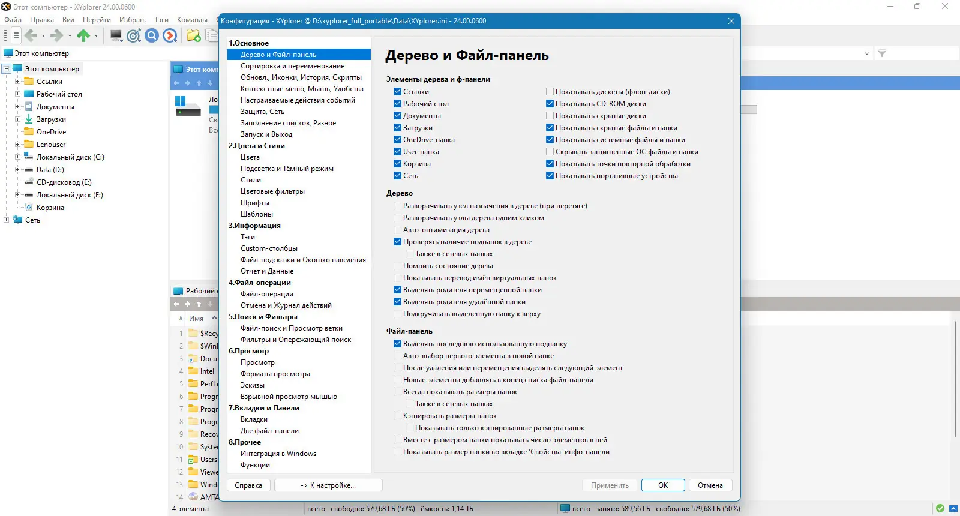The width and height of the screenshot is (960, 516).
Task: Click the Forward arrow in main toolbar
Action: click(x=57, y=36)
